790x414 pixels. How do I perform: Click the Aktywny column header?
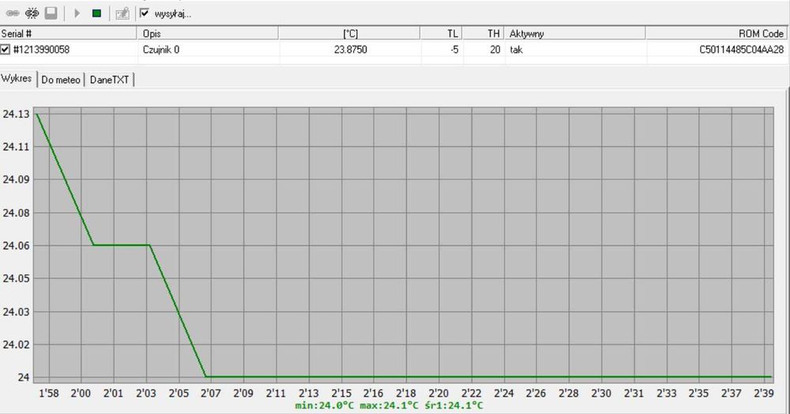click(x=574, y=33)
